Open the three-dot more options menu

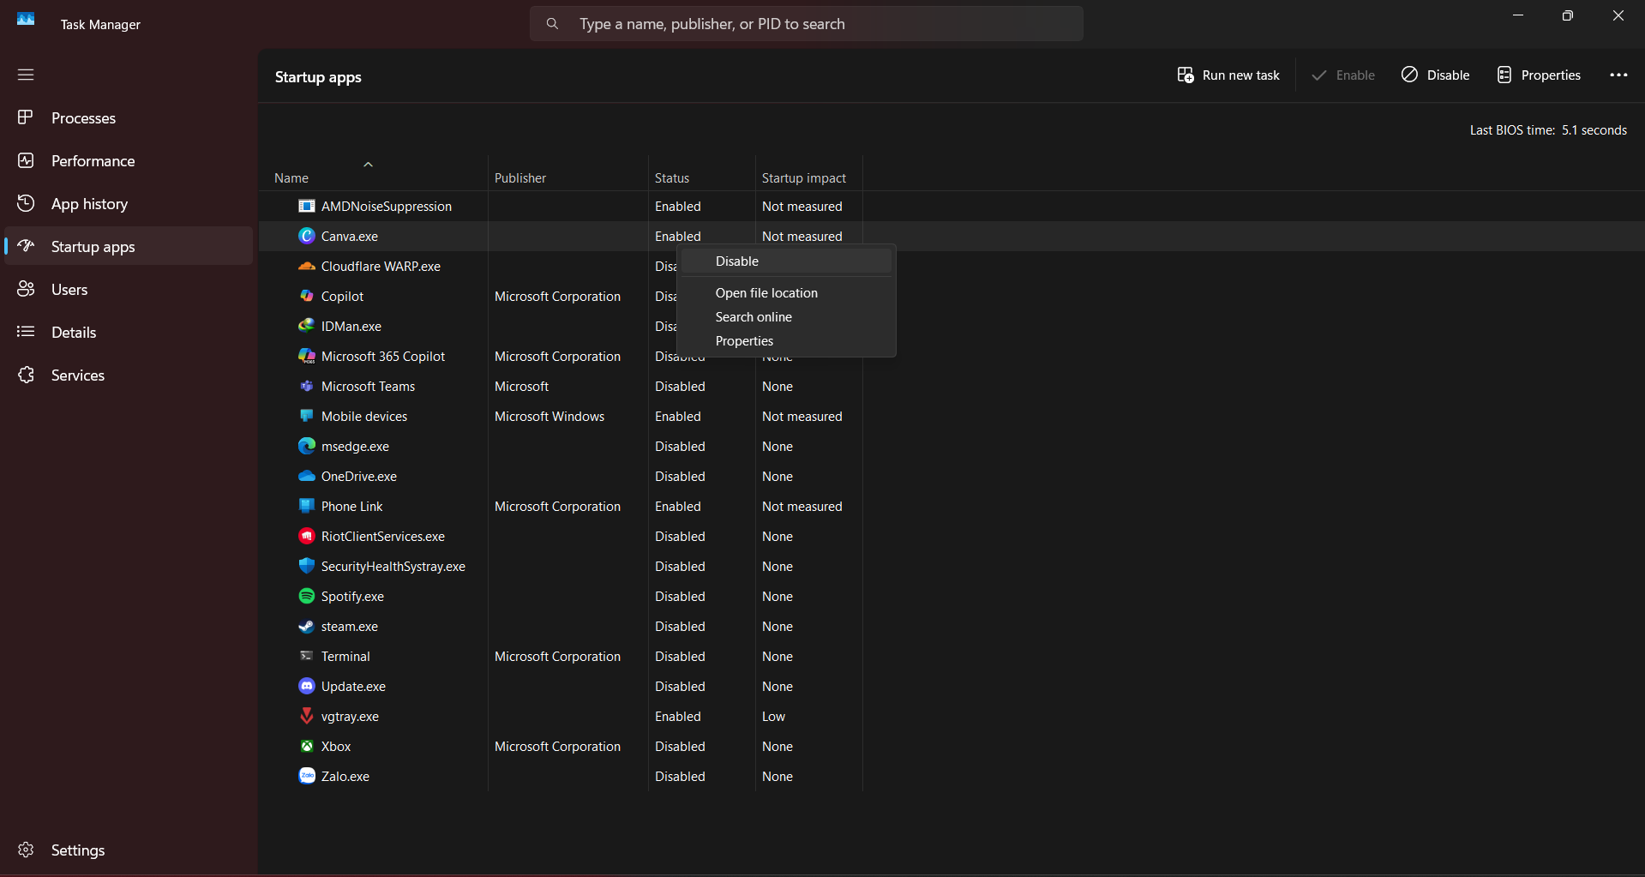tap(1618, 75)
